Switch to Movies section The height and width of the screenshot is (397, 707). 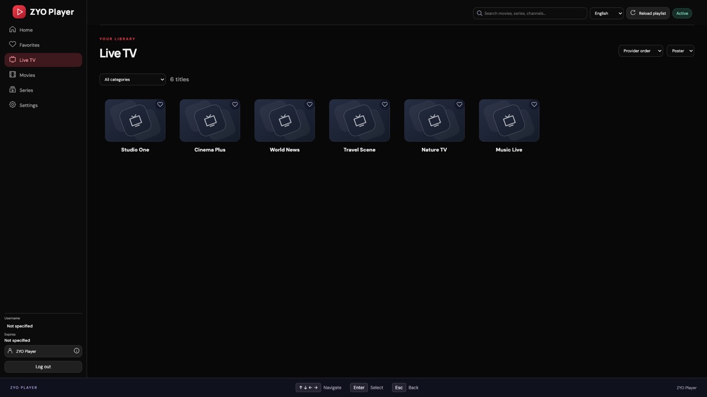point(43,75)
